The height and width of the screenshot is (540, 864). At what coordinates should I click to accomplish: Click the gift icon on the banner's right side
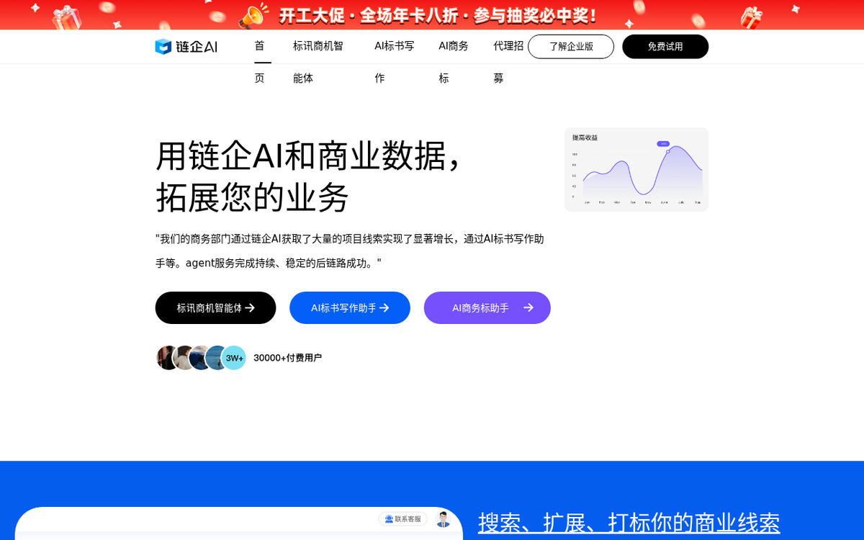(x=751, y=15)
